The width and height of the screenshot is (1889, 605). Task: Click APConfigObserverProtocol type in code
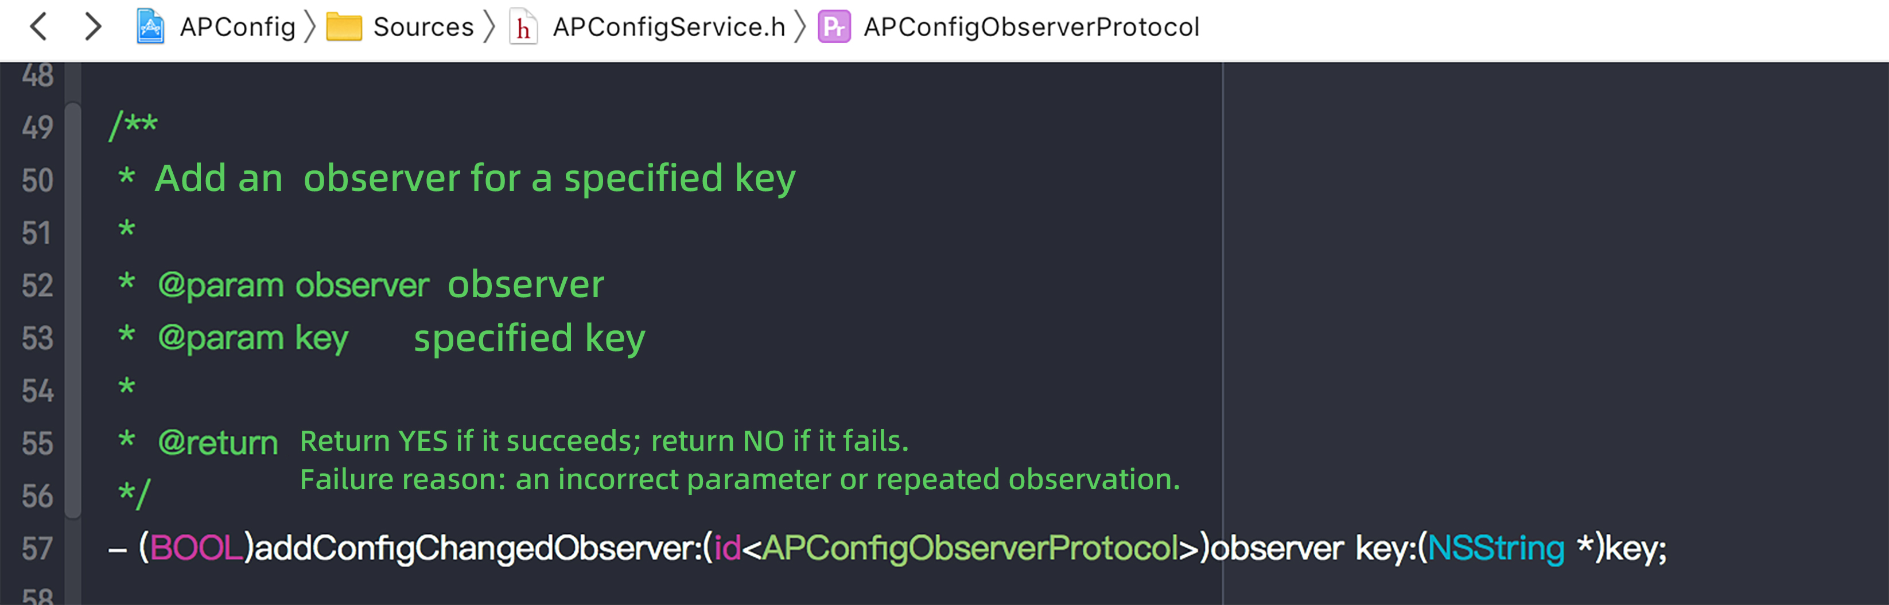pos(969,549)
